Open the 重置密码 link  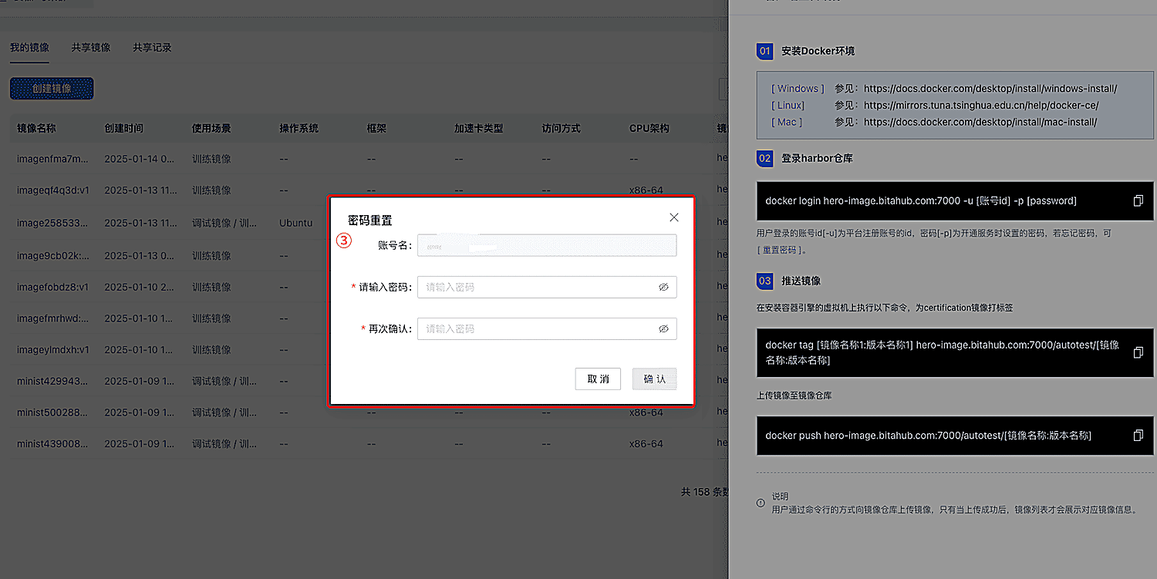tap(781, 250)
